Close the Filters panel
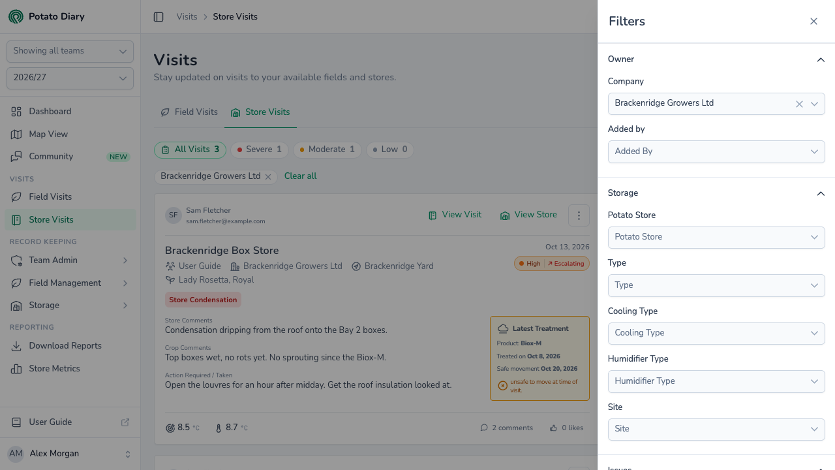 [x=813, y=22]
